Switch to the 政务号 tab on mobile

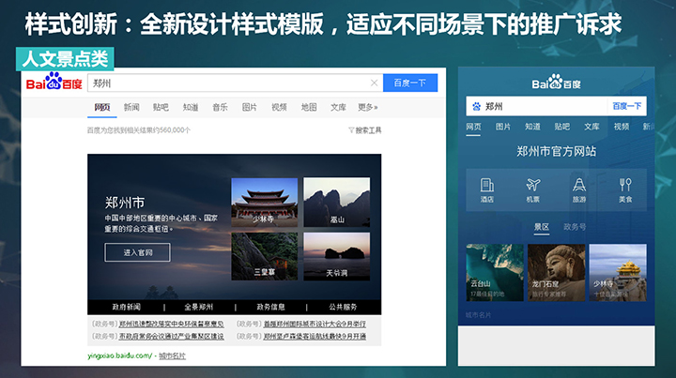pos(575,226)
